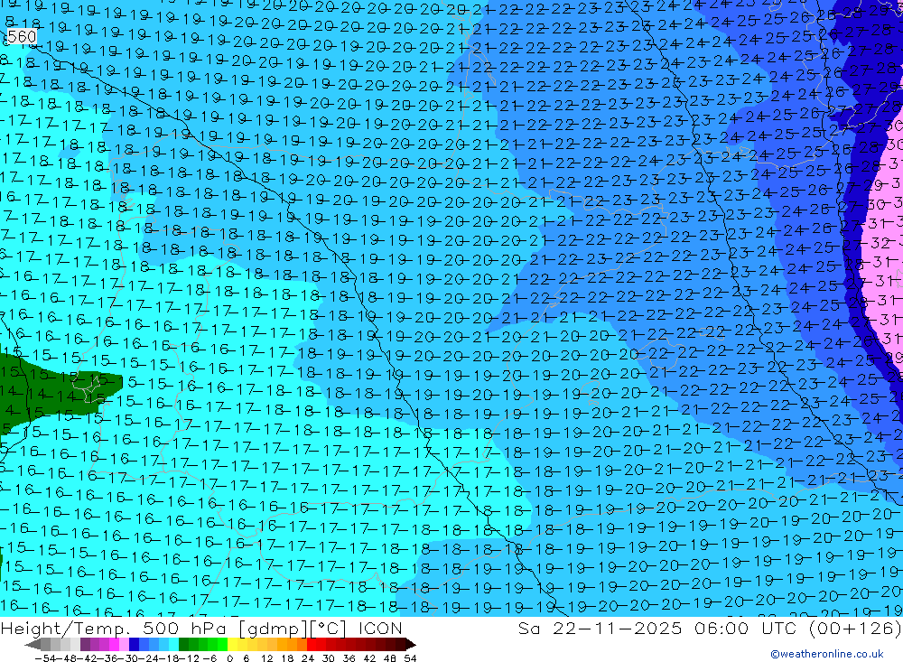Click the positive 36 legend value
The width and height of the screenshot is (903, 662).
[x=349, y=658]
